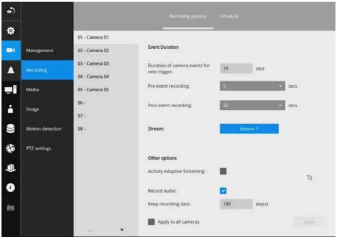Image resolution: width=337 pixels, height=238 pixels.
Task: Click the camera list down arrow
Action: (x=122, y=230)
